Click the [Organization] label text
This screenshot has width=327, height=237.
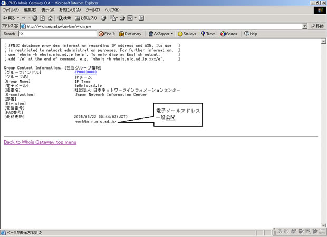pyautogui.click(x=20, y=95)
